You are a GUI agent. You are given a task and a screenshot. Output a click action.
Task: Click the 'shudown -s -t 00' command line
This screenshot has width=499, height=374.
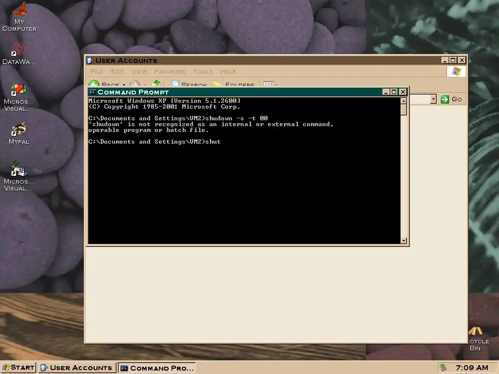(178, 118)
